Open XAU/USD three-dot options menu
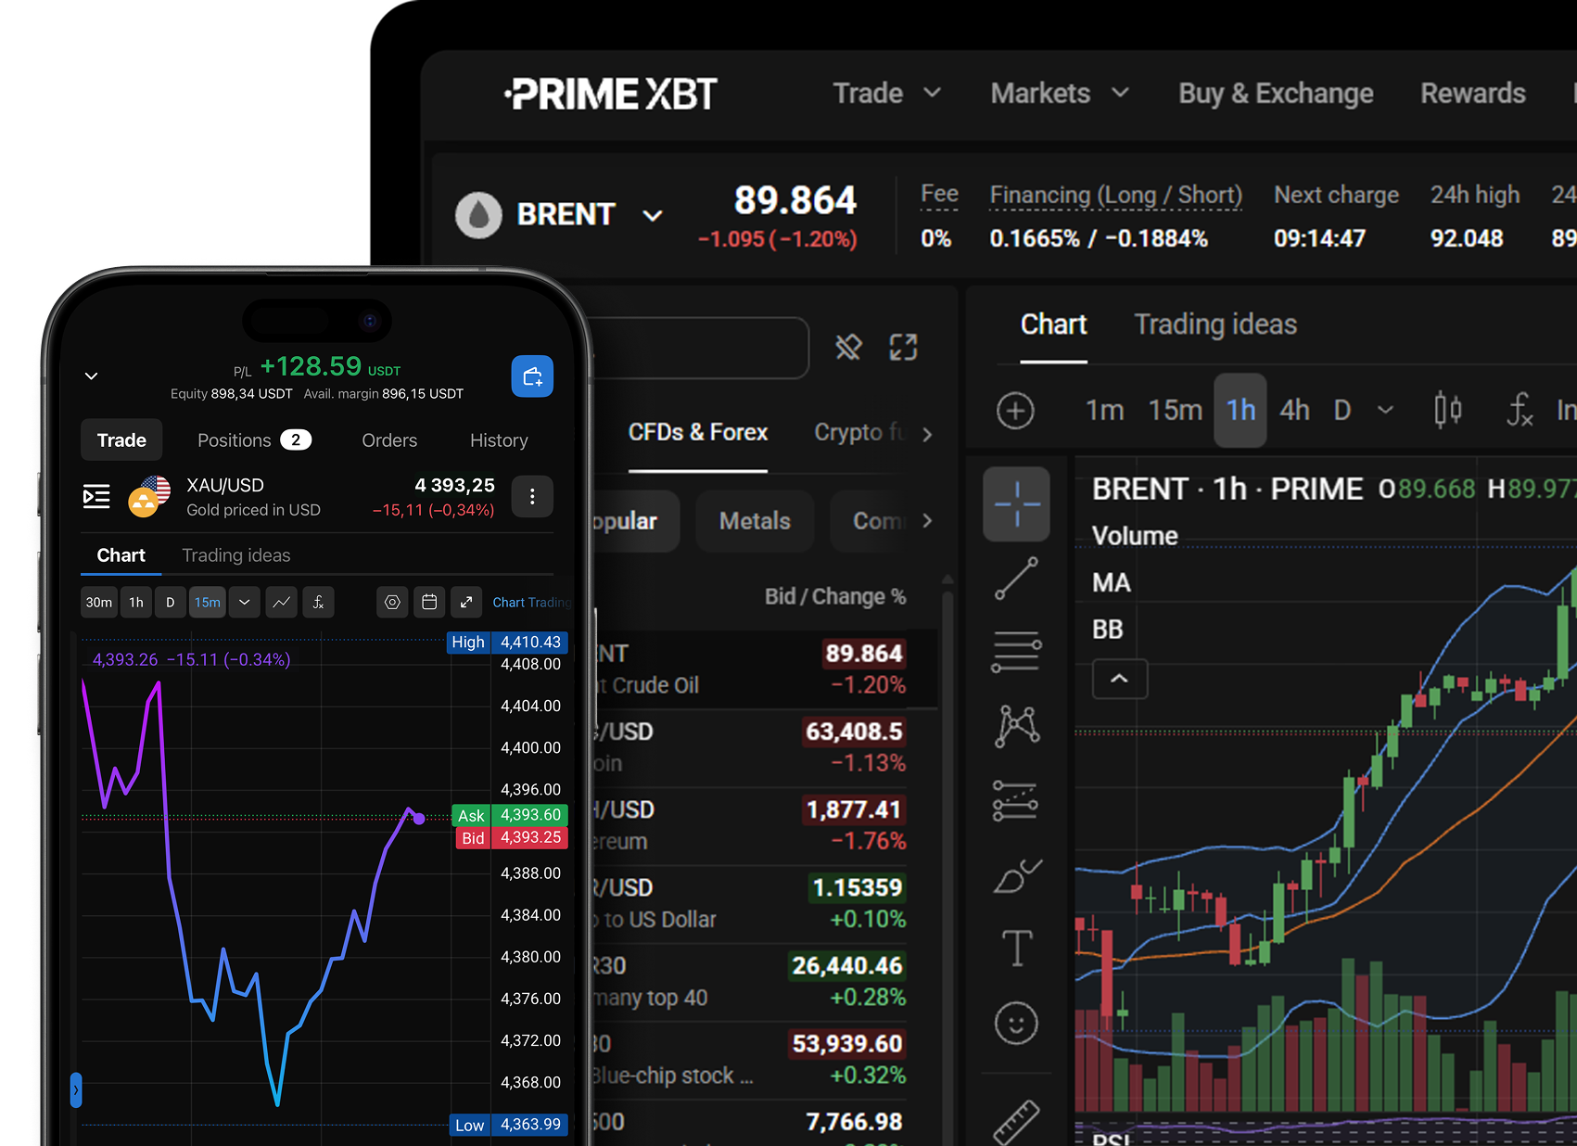Image resolution: width=1577 pixels, height=1146 pixels. point(532,496)
